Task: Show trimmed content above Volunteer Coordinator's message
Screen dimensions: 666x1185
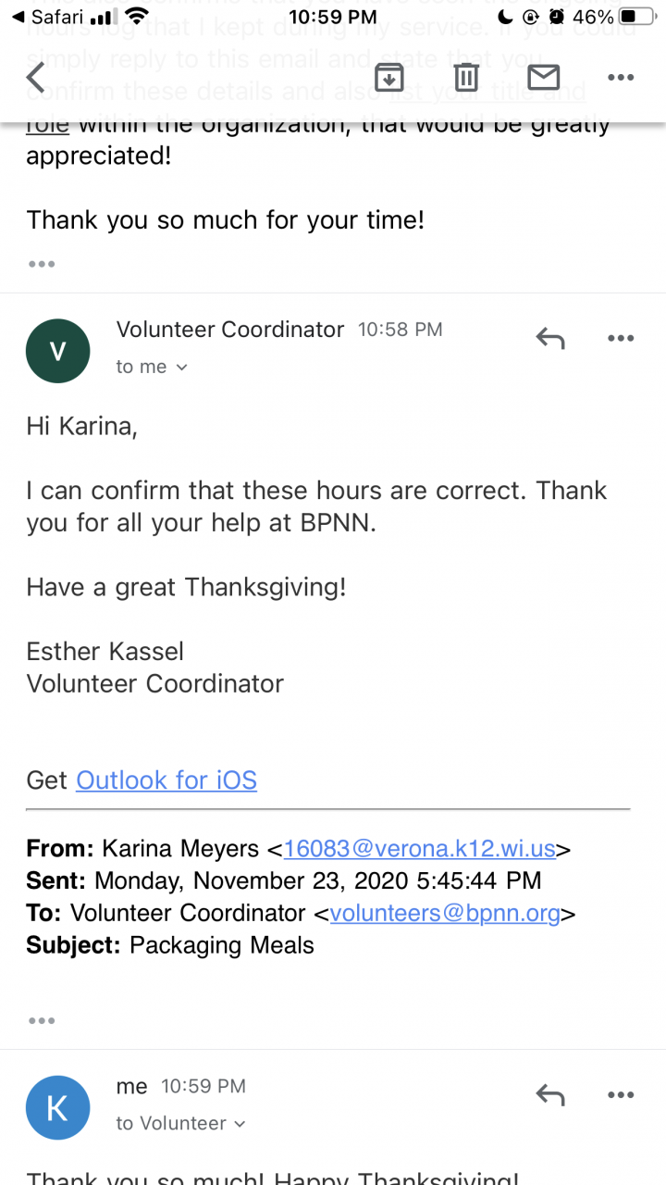Action: (42, 264)
